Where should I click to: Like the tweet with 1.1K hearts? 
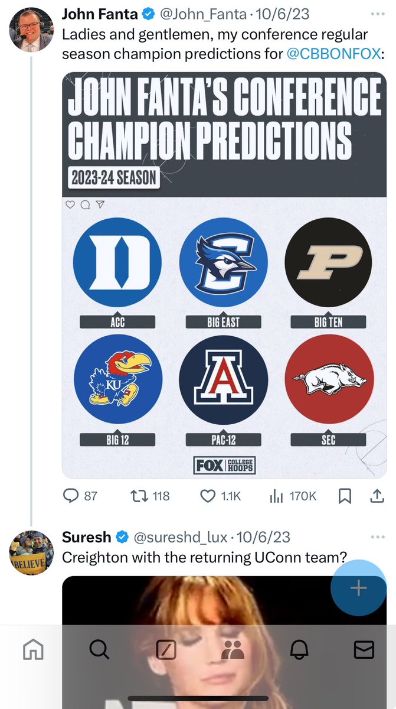[x=221, y=496]
